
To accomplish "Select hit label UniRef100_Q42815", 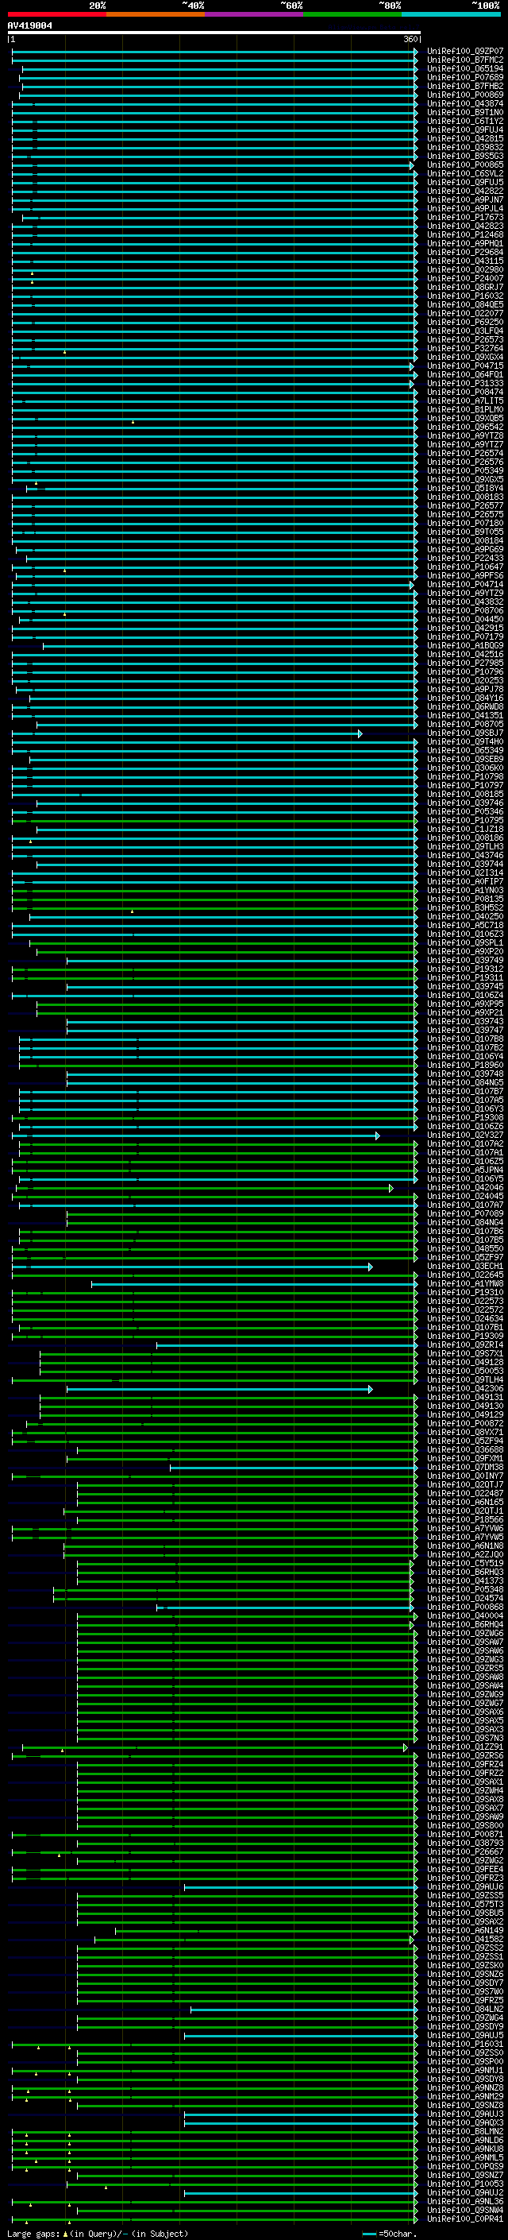I will tap(465, 138).
